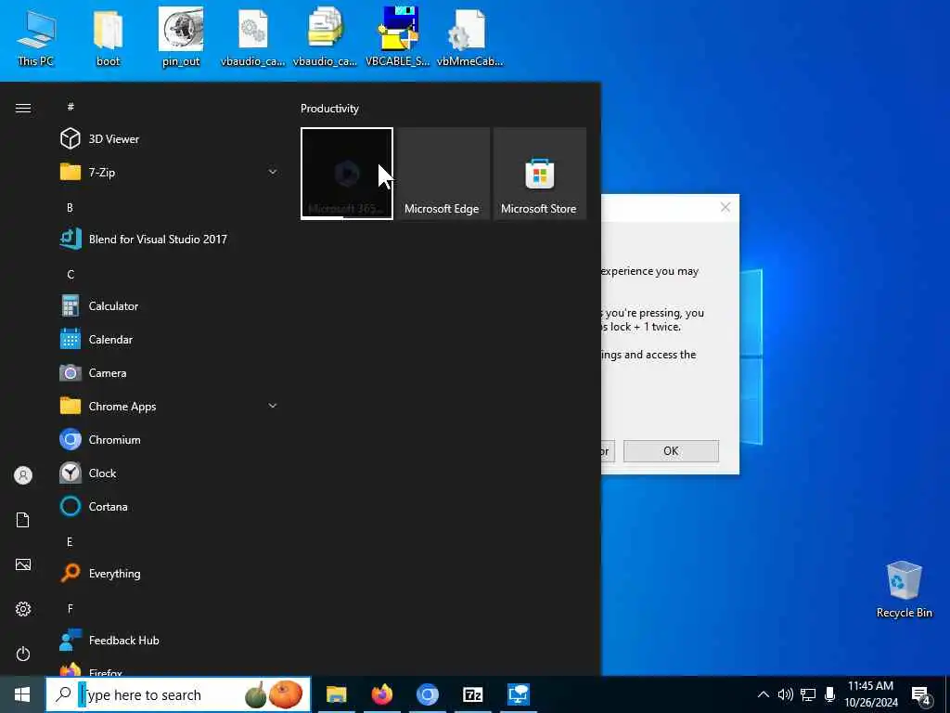Open File Explorer from the taskbar

pos(336,694)
